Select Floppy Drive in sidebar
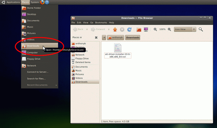217x128 pixels. 85,58
